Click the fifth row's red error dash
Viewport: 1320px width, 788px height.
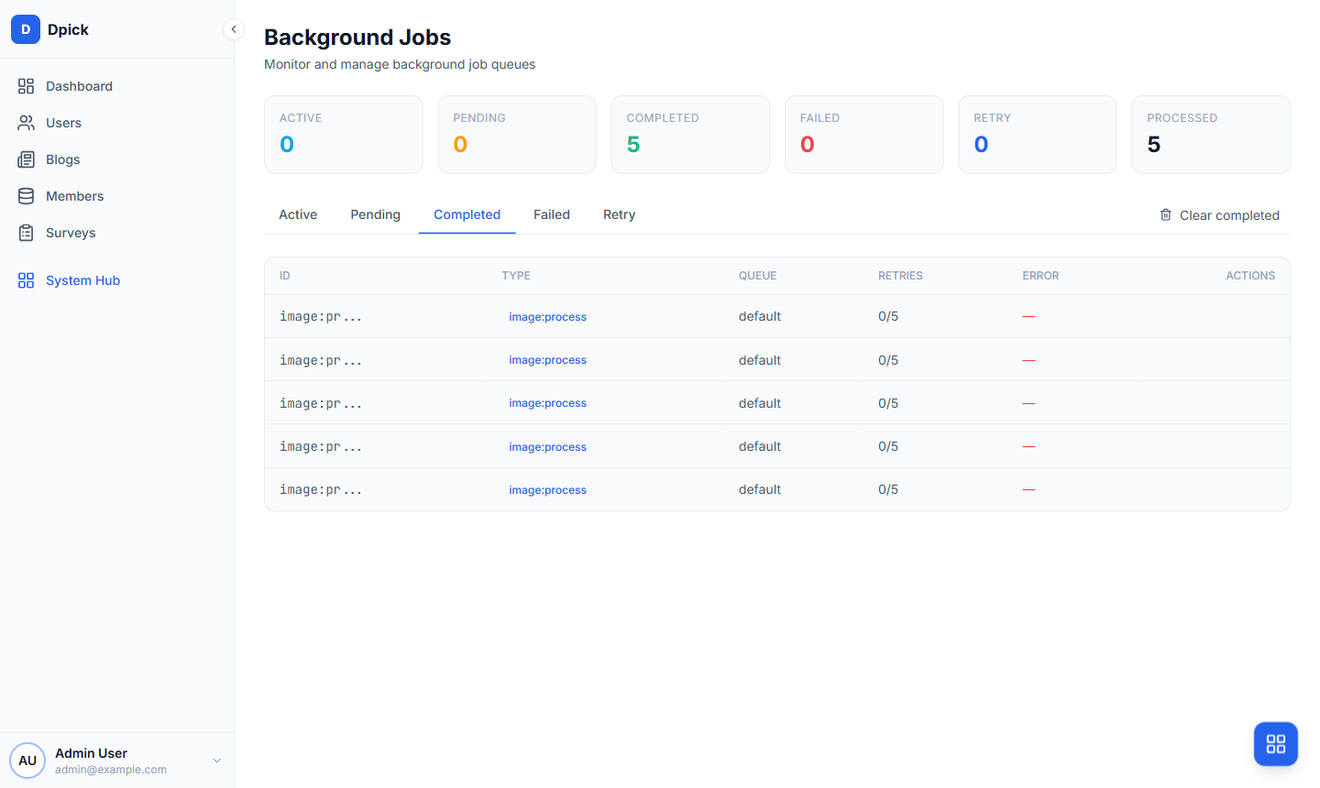[x=1028, y=489]
